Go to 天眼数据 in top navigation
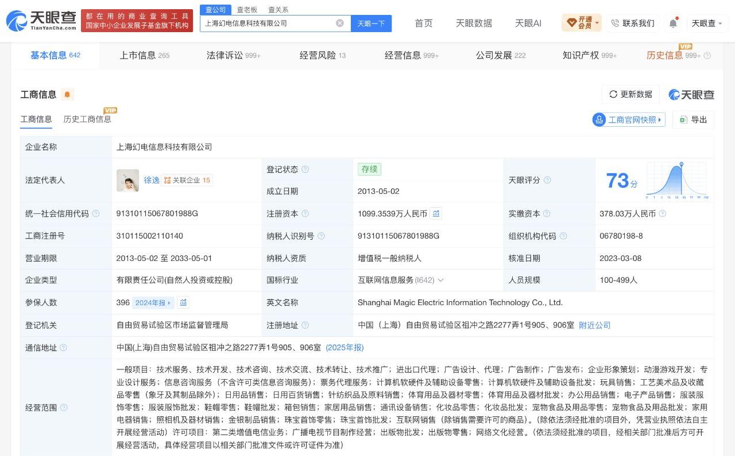 474,23
